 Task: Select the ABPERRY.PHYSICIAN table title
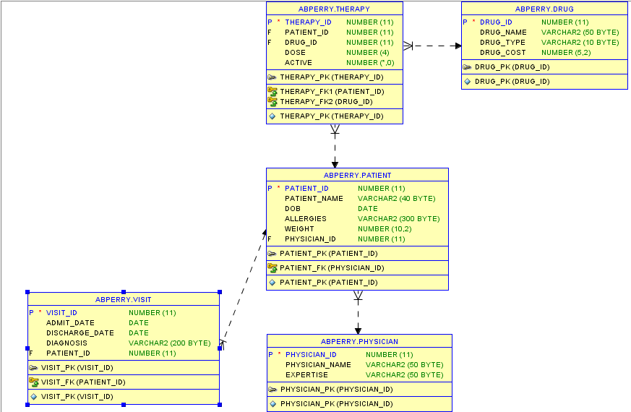tap(359, 342)
